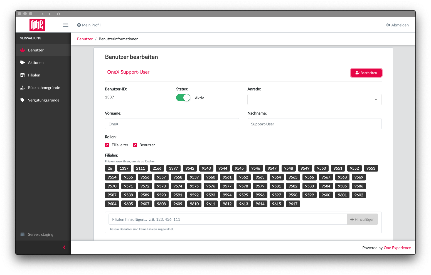Select the Filiale 9611 tag
The height and width of the screenshot is (275, 431).
(211, 204)
